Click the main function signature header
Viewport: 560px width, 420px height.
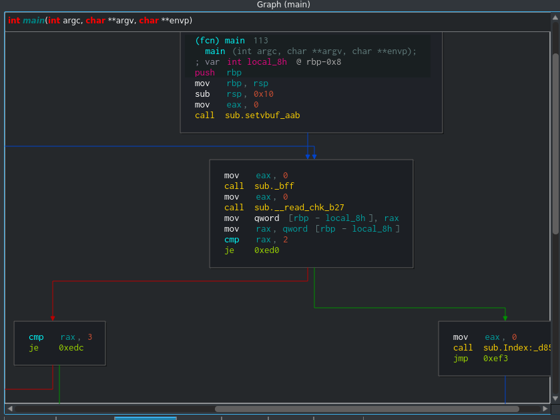[x=100, y=21]
